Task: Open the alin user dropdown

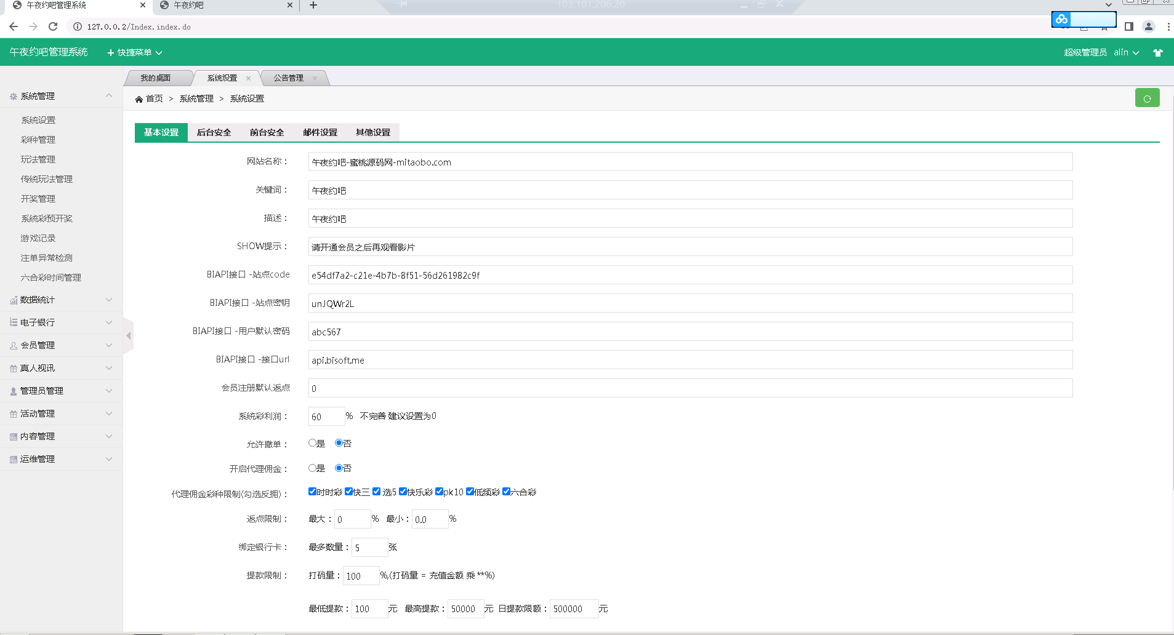Action: pyautogui.click(x=1126, y=53)
